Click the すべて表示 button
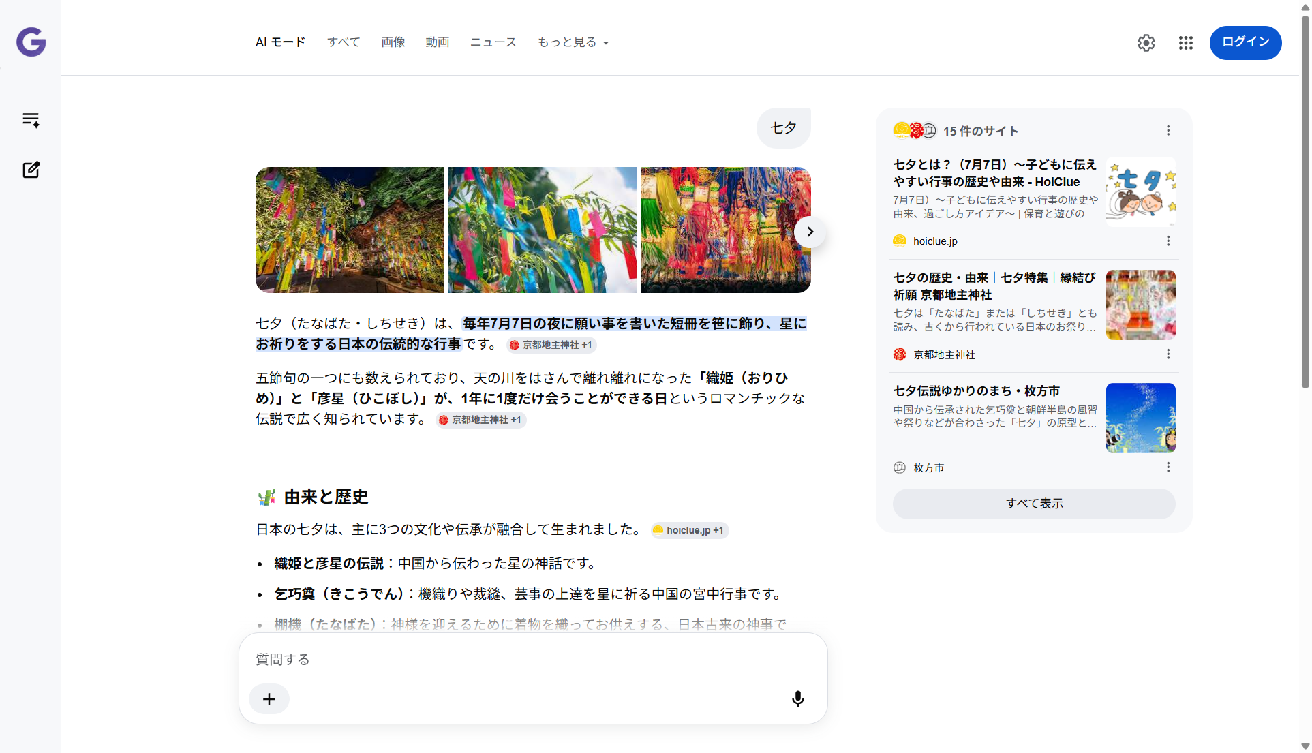The width and height of the screenshot is (1312, 753). pos(1034,504)
